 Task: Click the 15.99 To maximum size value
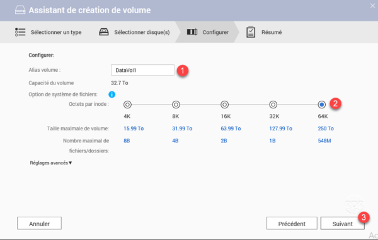tap(134, 129)
